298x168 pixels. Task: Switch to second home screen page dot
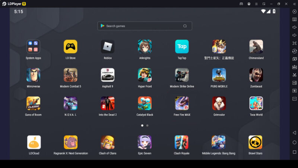(147, 125)
